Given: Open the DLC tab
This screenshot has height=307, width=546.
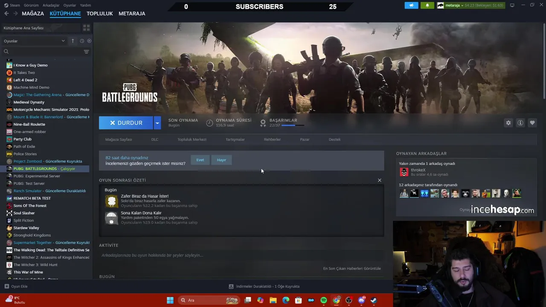Looking at the screenshot, I should [155, 139].
